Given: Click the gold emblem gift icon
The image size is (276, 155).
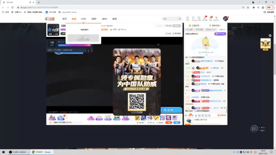Looking at the screenshot, I should (x=137, y=118).
